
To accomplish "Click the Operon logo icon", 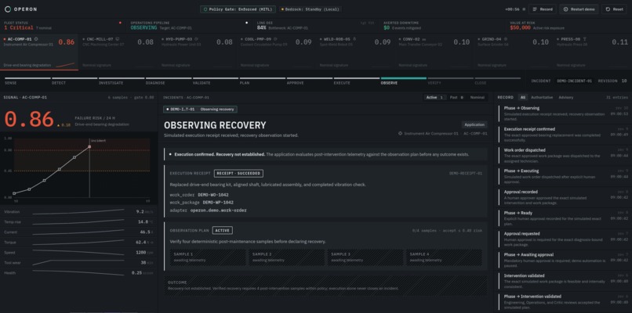I will pyautogui.click(x=8, y=9).
